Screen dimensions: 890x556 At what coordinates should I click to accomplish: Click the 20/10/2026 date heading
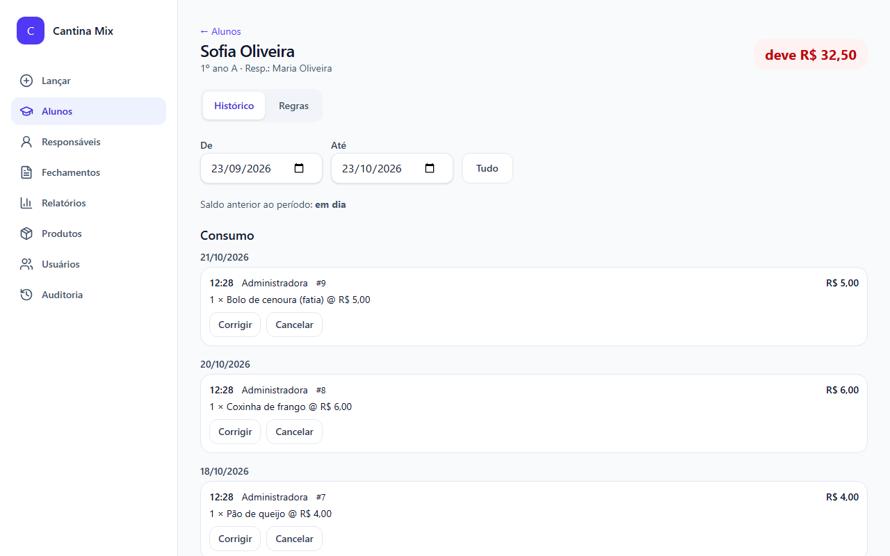click(225, 364)
